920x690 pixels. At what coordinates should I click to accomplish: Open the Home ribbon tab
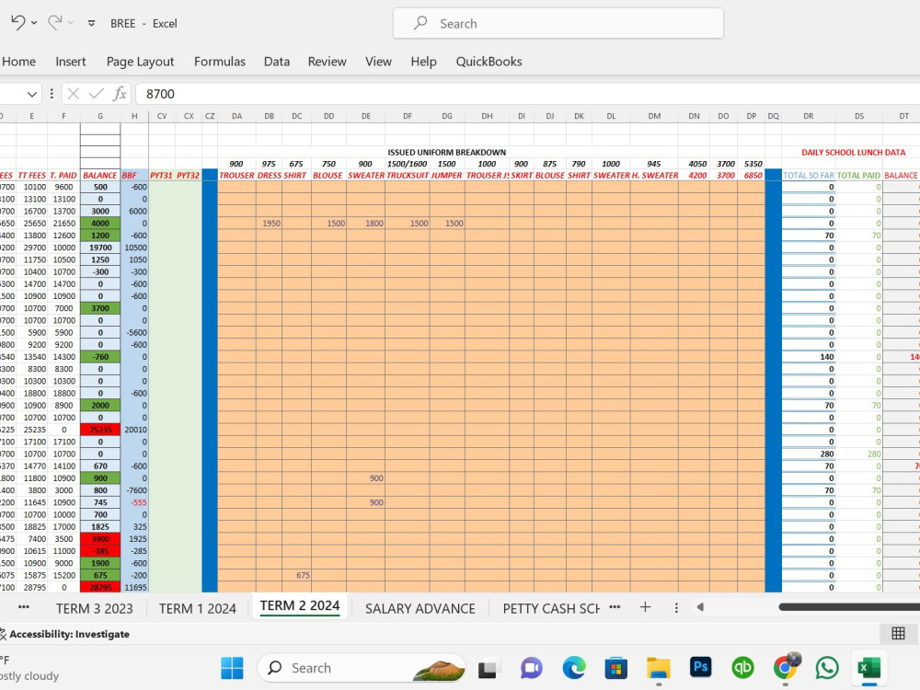click(x=18, y=62)
